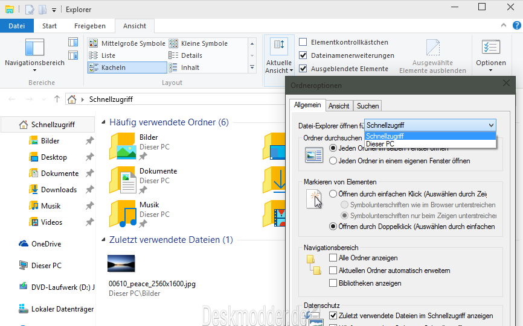This screenshot has width=523, height=326.
Task: Open Bilder in navigation pane
Action: pyautogui.click(x=50, y=141)
